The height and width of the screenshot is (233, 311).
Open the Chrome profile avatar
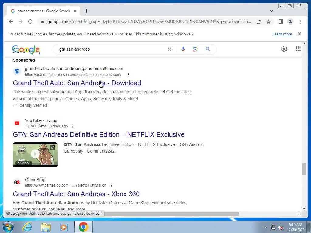290,22
